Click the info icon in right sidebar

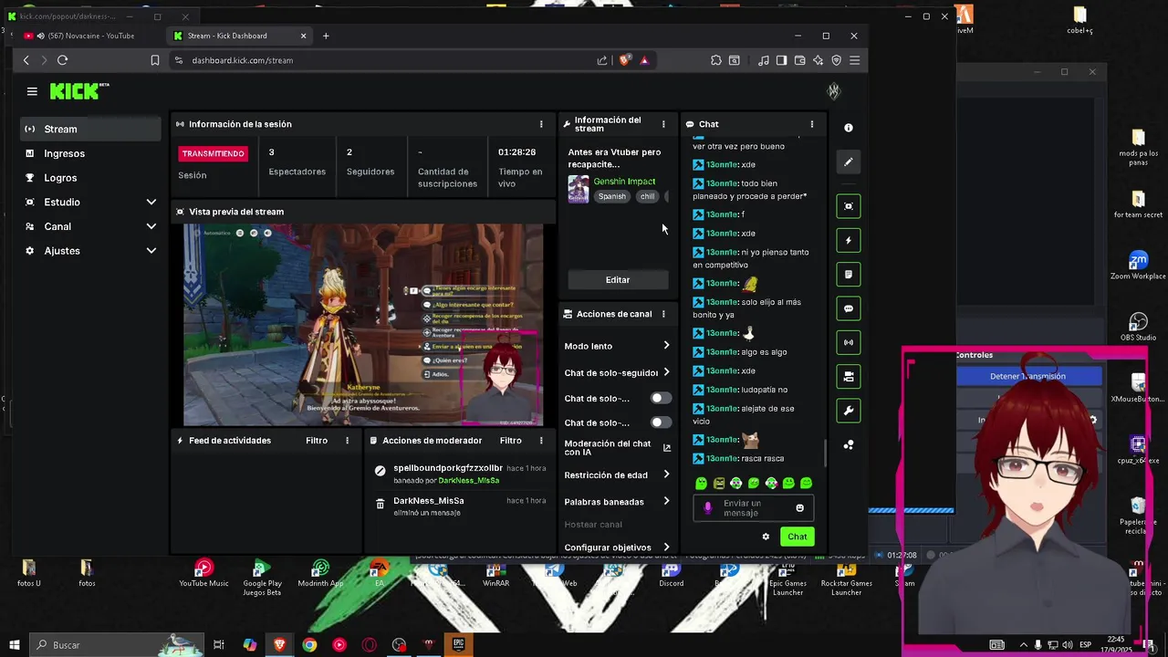[x=849, y=128]
